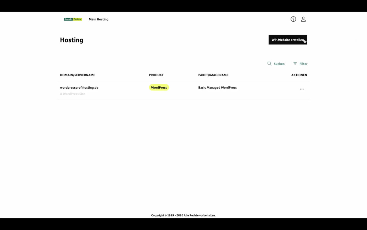Image resolution: width=367 pixels, height=230 pixels.
Task: Click the PRODUKT column header
Action: [156, 75]
